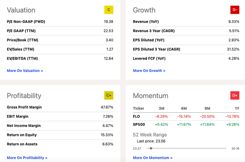Click the Profitability grade C+ badge
The width and height of the screenshot is (245, 162).
pyautogui.click(x=109, y=95)
